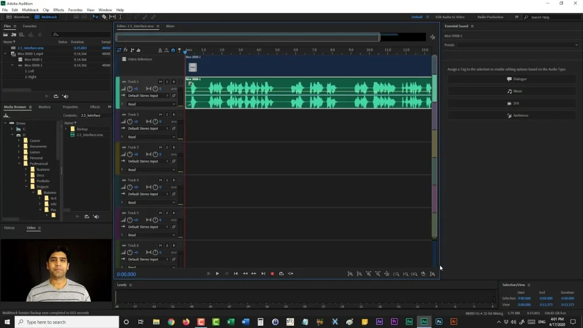
Task: Click the timeline zoom navigator bar
Action: coord(248,37)
